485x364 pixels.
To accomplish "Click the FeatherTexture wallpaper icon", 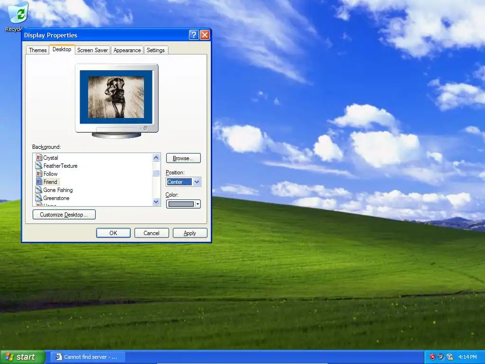I will [x=39, y=165].
